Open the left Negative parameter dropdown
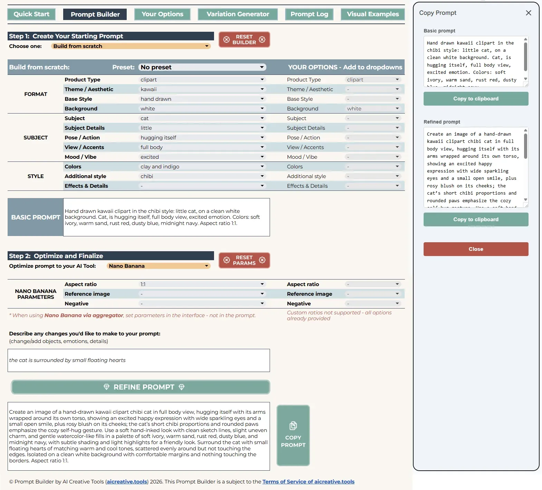The width and height of the screenshot is (542, 490). [x=202, y=304]
